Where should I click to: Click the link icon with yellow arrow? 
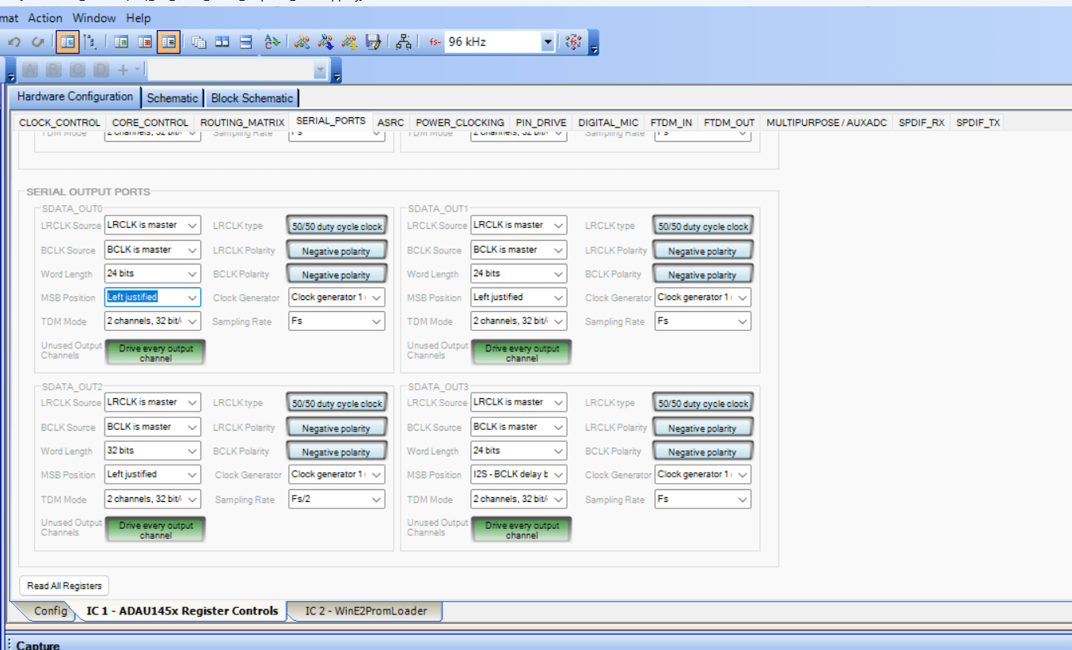(349, 42)
